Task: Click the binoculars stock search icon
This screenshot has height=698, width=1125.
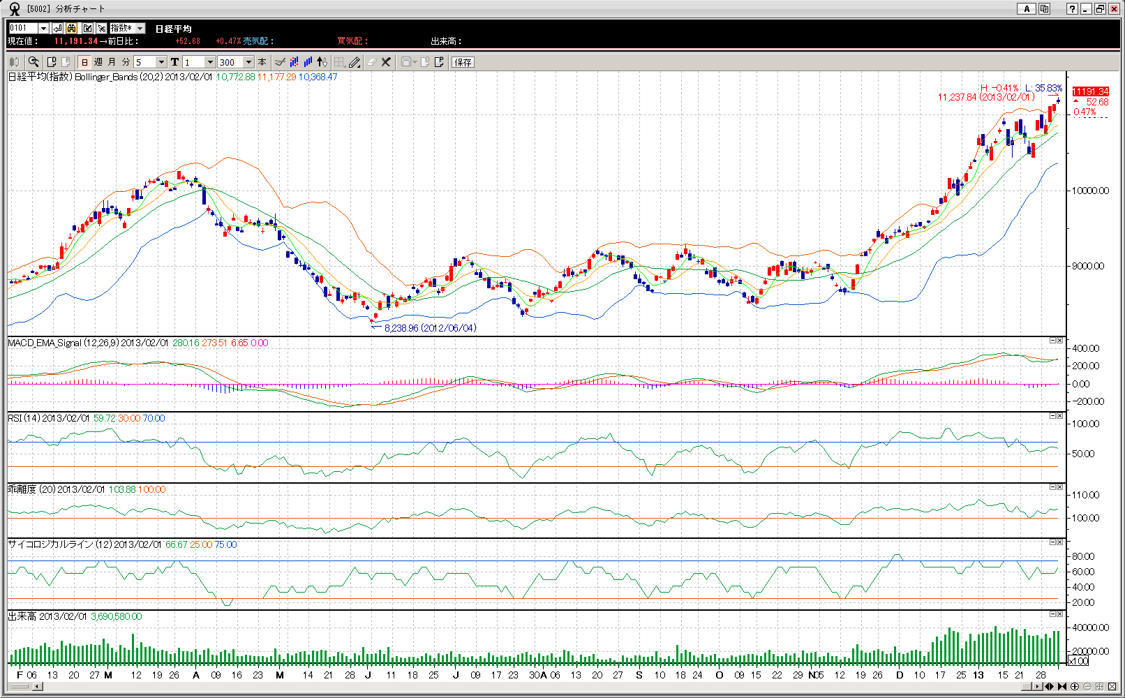Action: click(72, 28)
